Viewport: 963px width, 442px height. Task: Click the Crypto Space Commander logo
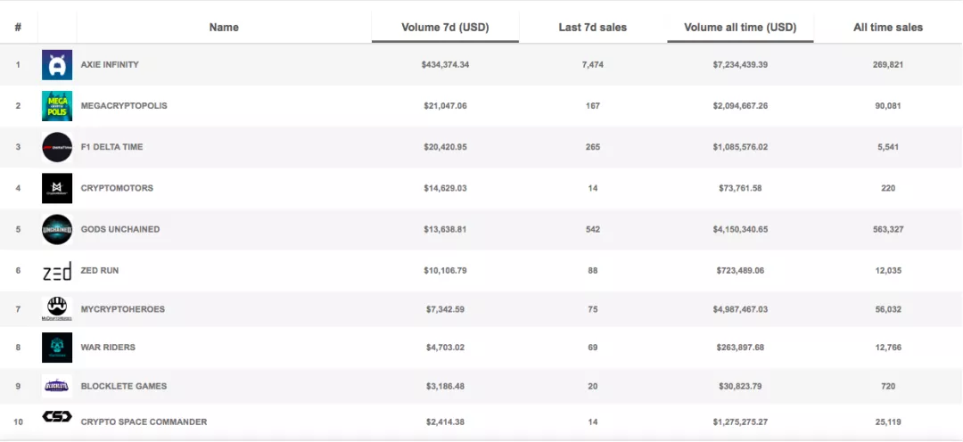click(x=57, y=417)
